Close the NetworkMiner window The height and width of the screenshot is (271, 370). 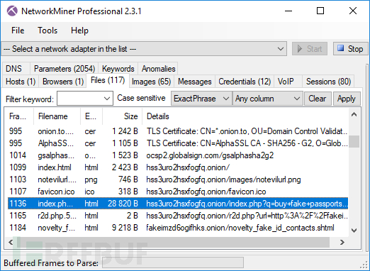pyautogui.click(x=353, y=11)
